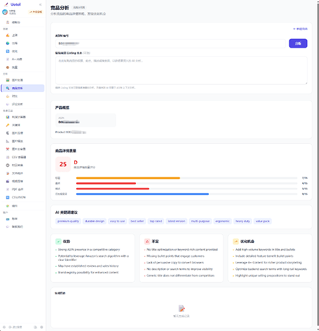
Task: Open the CSV 查看器 viewer tool
Action: [x=23, y=157]
